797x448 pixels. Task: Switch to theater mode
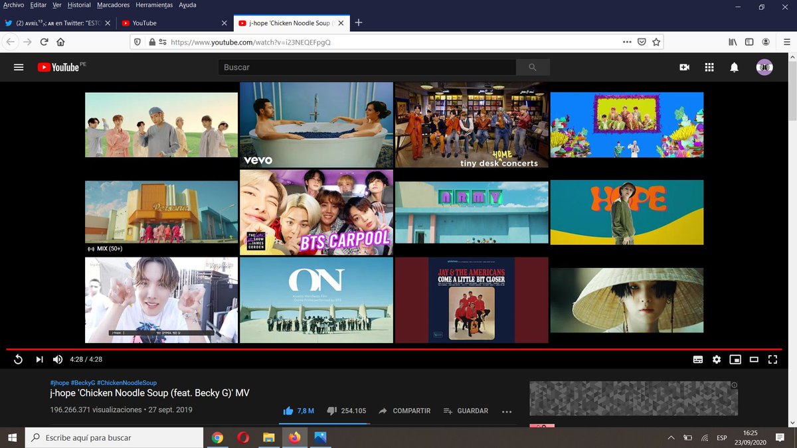click(754, 359)
